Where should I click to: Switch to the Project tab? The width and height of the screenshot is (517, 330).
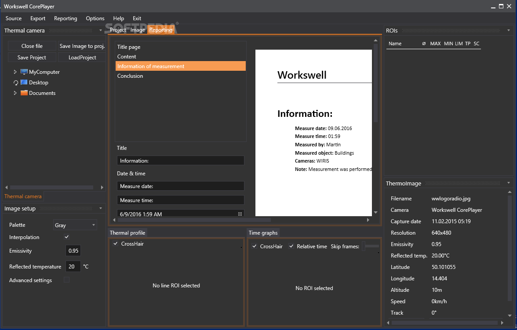[118, 30]
